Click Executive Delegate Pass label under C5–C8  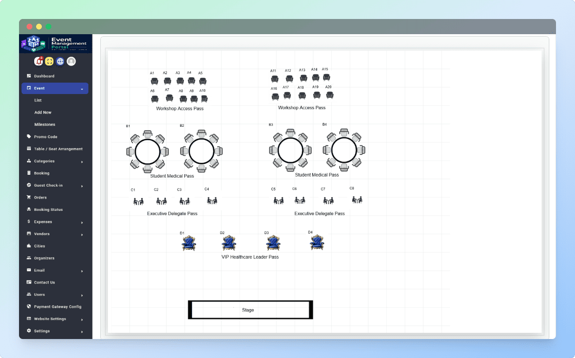(319, 214)
